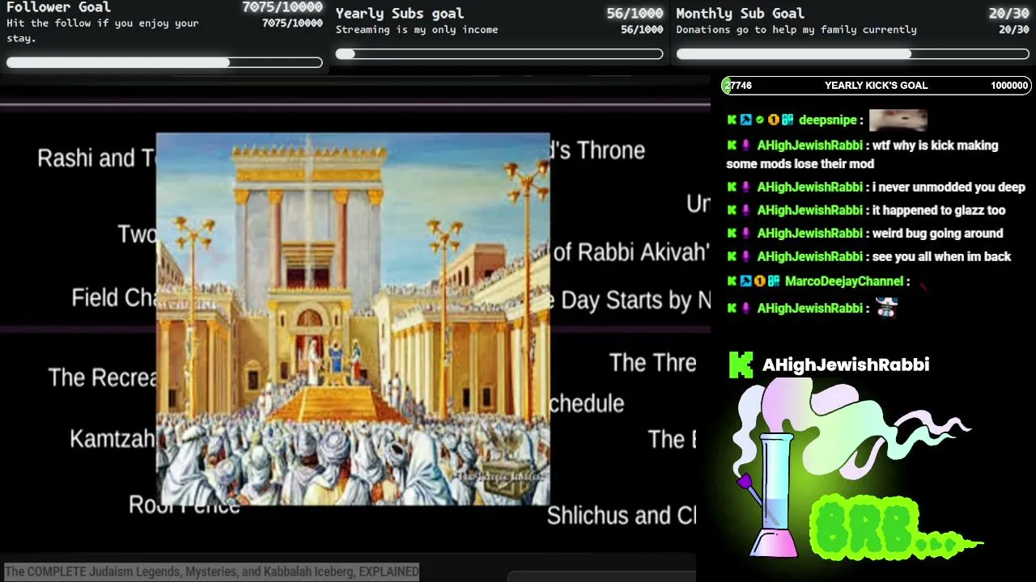Image resolution: width=1036 pixels, height=582 pixels.
Task: Click MarcoDeejayChannel's teal OG badge
Action: pyautogui.click(x=773, y=281)
